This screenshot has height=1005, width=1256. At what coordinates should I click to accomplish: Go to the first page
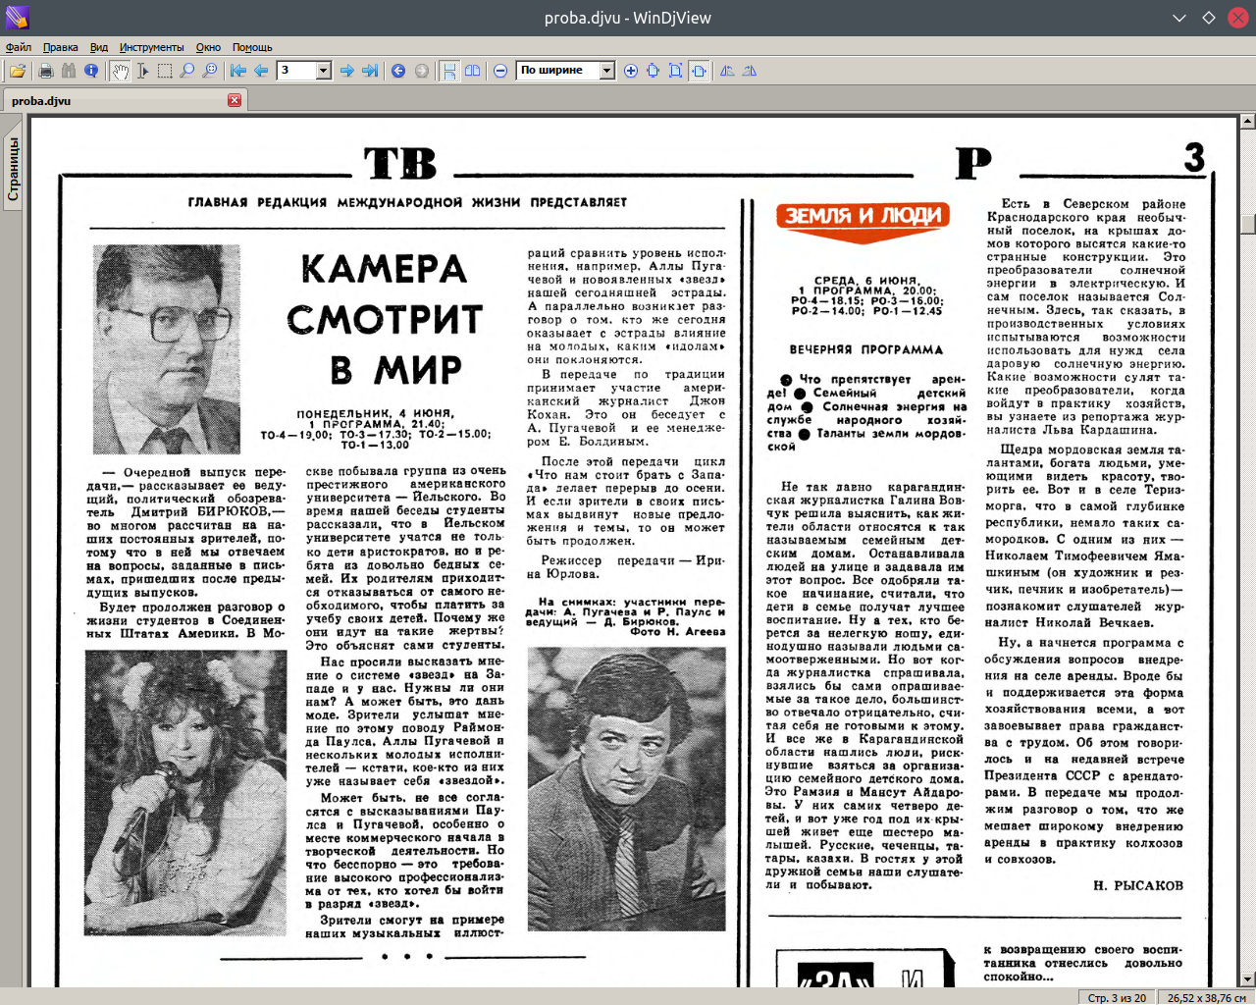point(238,71)
